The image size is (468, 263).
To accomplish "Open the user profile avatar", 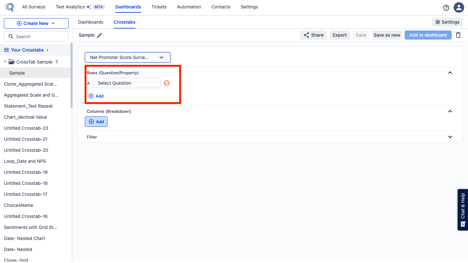I will 459,7.
